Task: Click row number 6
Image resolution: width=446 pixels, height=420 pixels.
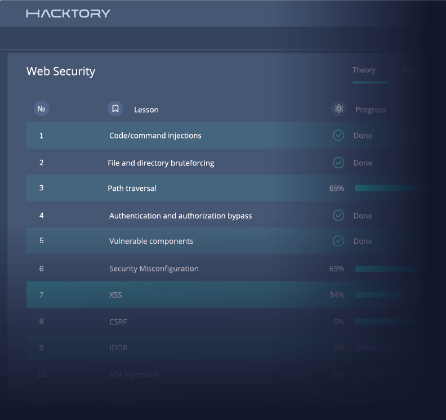Action: pyautogui.click(x=41, y=269)
